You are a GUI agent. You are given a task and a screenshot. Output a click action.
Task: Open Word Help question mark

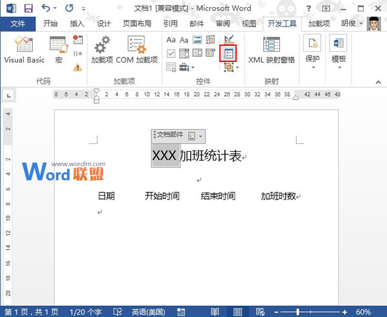click(x=308, y=8)
